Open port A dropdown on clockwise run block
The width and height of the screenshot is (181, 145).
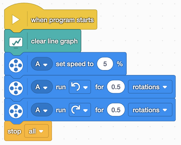pyautogui.click(x=42, y=110)
